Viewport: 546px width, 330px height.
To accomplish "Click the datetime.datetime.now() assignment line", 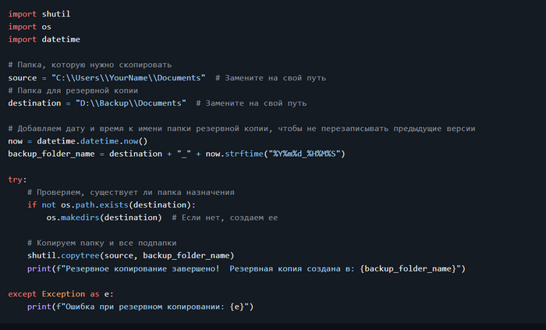I will tap(77, 141).
